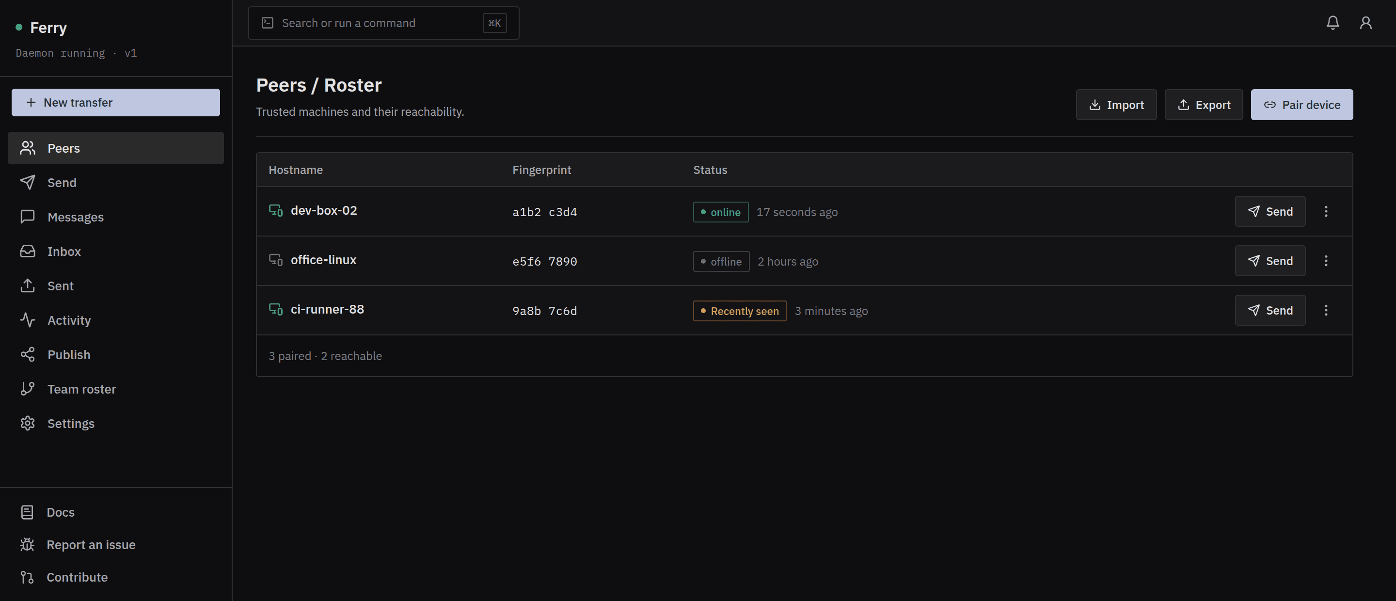Open Team roster in the sidebar
This screenshot has width=1396, height=601.
click(x=115, y=389)
